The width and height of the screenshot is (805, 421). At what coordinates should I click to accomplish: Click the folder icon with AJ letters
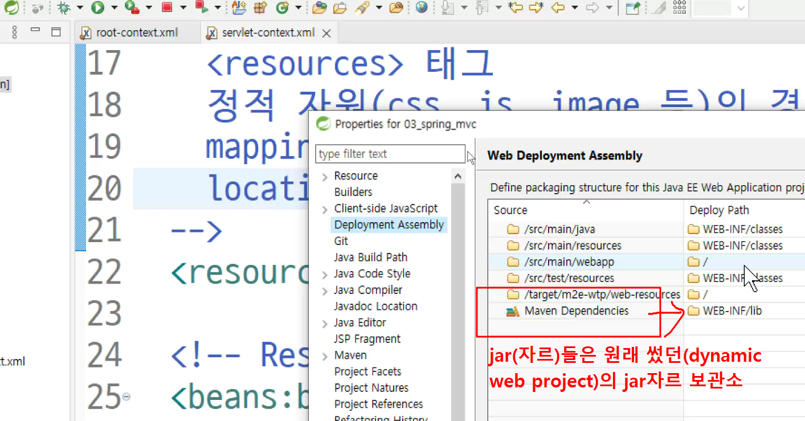pyautogui.click(x=239, y=7)
